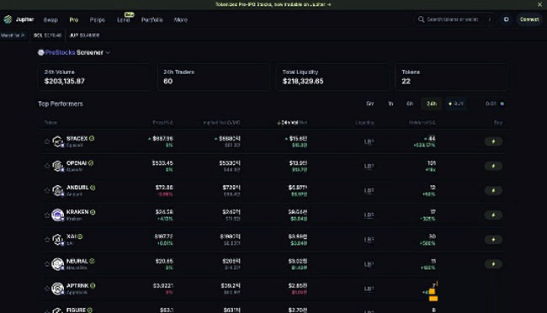Quick buy ANDURL with lightning button

click(493, 190)
